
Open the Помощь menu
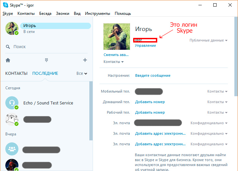123,14
